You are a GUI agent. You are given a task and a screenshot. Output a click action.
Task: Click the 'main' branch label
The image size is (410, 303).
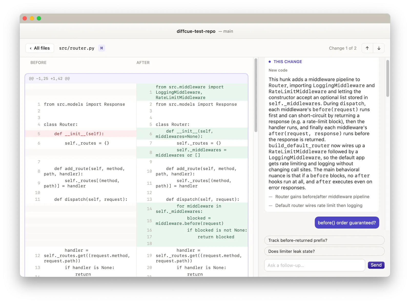pos(228,31)
